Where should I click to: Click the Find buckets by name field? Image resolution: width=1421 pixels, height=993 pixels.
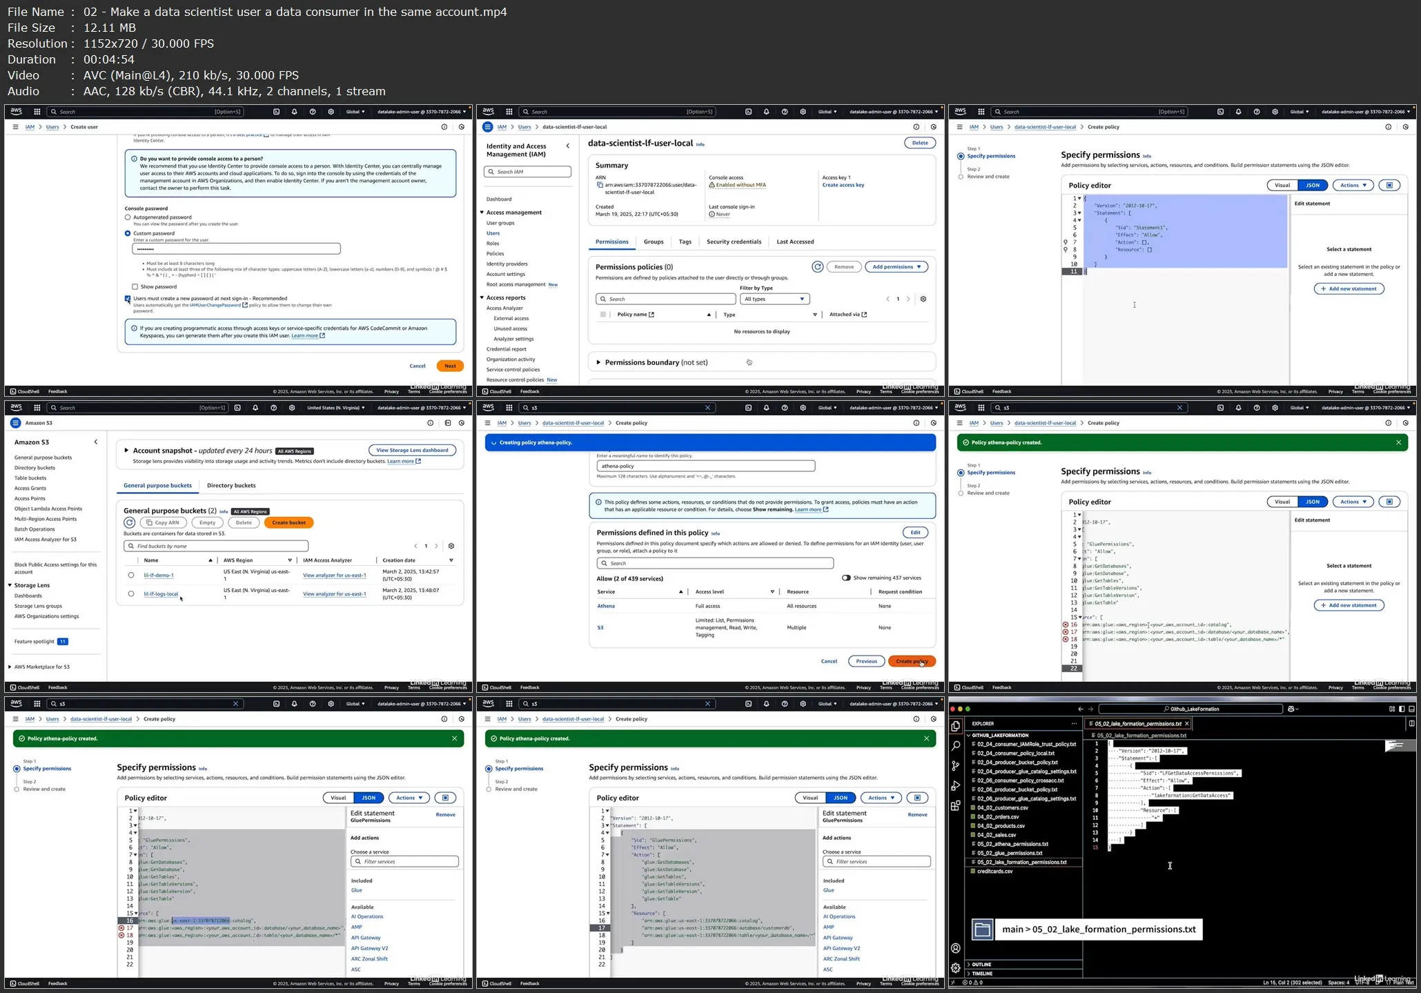click(216, 546)
